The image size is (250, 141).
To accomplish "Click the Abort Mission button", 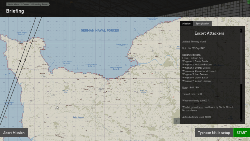I will [x=14, y=133].
